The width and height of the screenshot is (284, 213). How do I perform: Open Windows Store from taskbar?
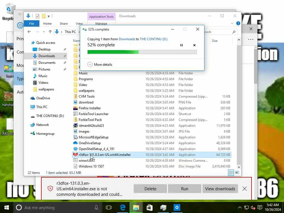pos(149,207)
